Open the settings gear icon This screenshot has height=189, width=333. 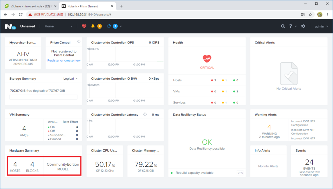pos(303,26)
